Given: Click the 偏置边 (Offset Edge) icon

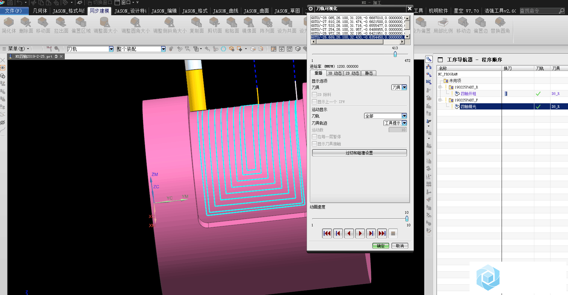Looking at the screenshot, I should coord(481,22).
